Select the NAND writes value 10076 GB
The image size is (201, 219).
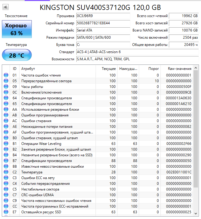[x=184, y=30]
